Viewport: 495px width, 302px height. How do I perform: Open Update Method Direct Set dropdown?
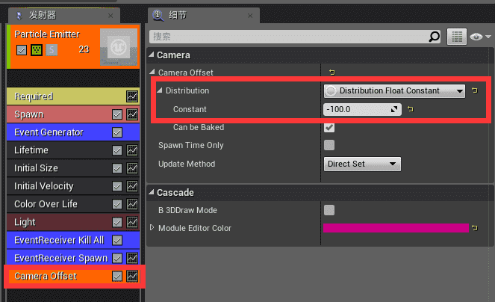363,164
